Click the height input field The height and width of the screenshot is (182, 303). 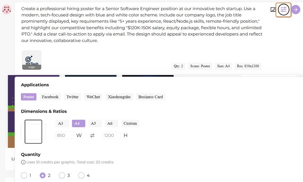(112, 135)
